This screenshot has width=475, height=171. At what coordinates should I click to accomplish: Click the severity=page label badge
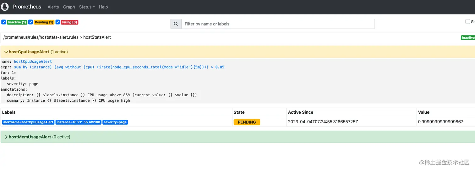coord(115,122)
